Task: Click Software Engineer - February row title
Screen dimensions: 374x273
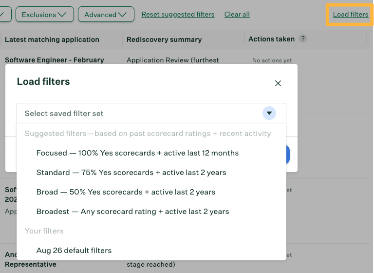Action: click(x=55, y=59)
